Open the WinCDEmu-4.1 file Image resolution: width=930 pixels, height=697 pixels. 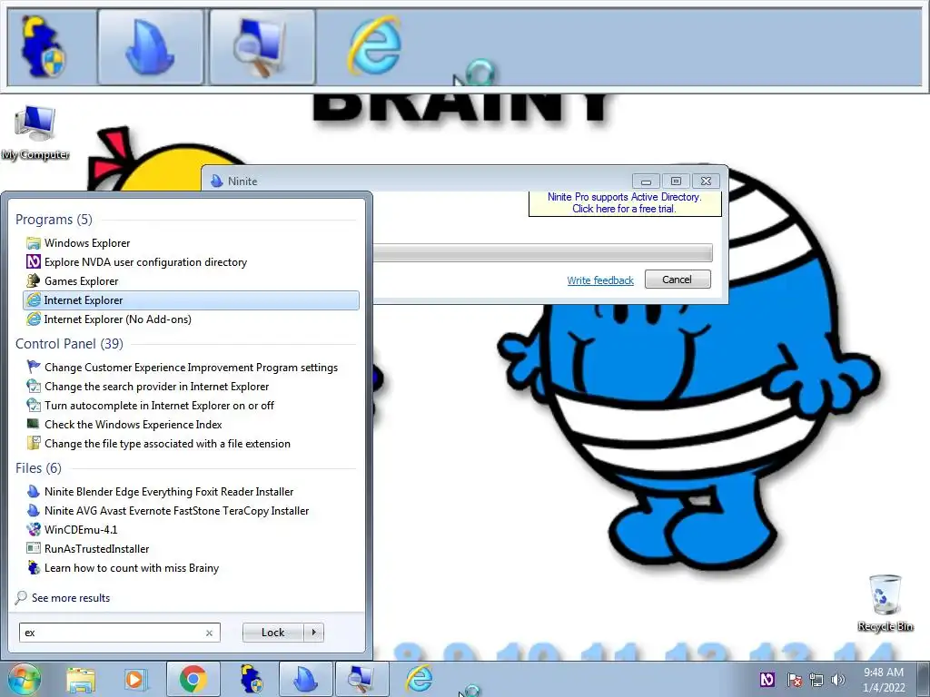(x=191, y=530)
